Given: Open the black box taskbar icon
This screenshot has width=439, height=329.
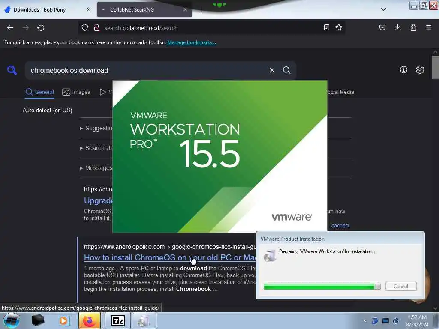Looking at the screenshot, I should 38,320.
